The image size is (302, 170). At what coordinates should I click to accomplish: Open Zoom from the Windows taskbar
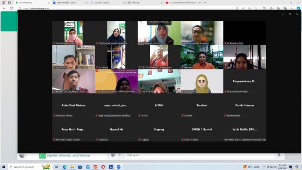[118, 167]
